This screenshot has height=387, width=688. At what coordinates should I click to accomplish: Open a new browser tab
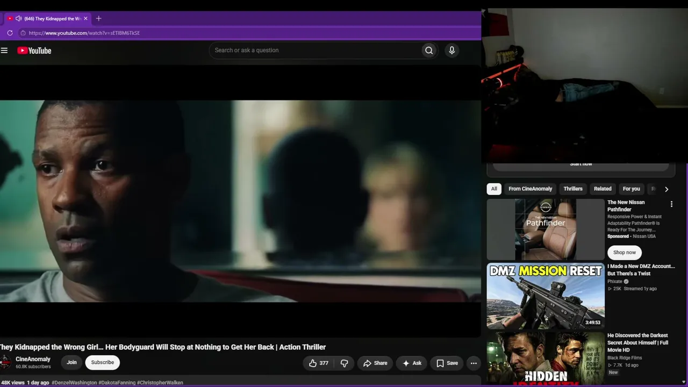(x=98, y=18)
